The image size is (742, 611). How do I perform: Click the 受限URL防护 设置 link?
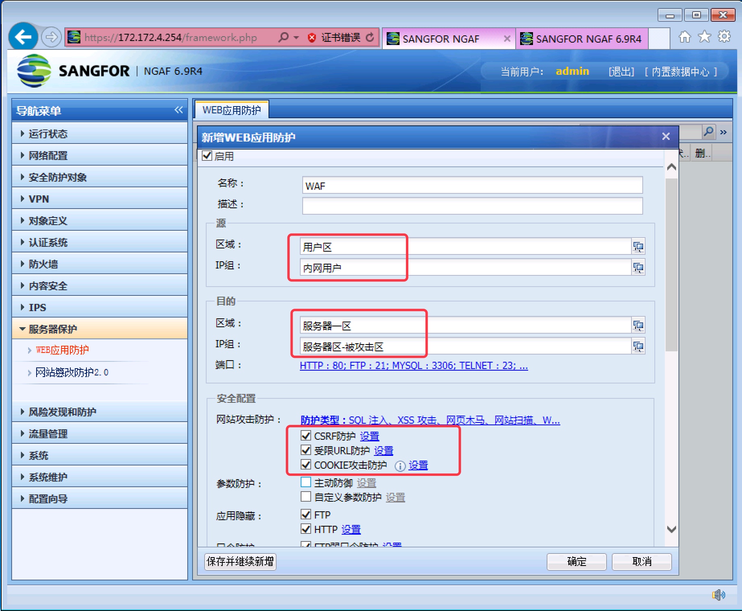383,451
